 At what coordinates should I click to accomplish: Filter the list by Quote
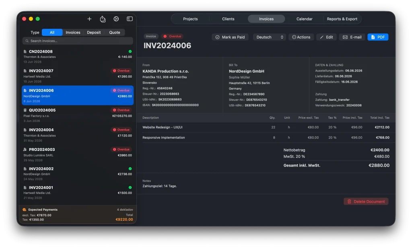coord(115,33)
